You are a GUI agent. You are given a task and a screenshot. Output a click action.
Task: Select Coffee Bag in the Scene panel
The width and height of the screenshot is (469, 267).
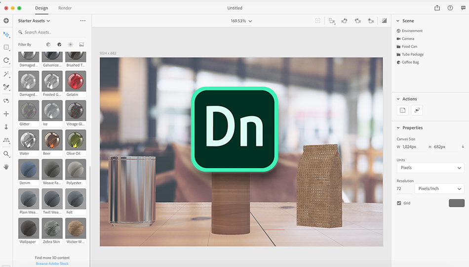pos(408,62)
